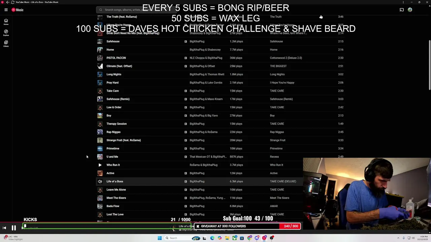Open TAKE CARE (DELUXE) album link
The height and width of the screenshot is (242, 431).
(x=283, y=182)
